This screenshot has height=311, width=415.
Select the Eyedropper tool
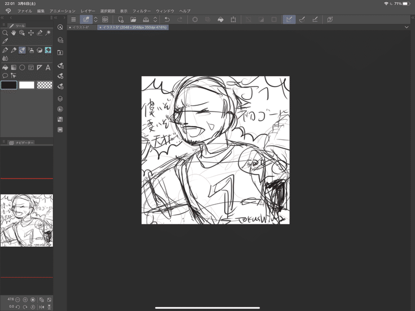(5, 41)
